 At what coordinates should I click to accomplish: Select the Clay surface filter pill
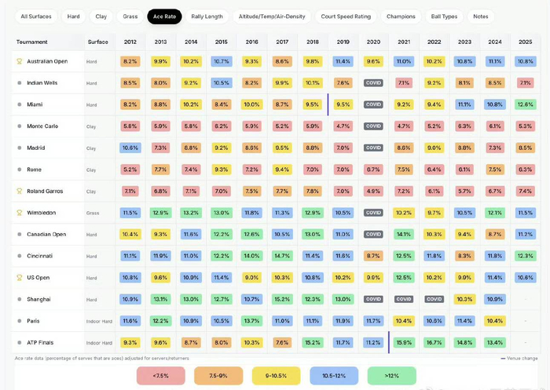(101, 16)
